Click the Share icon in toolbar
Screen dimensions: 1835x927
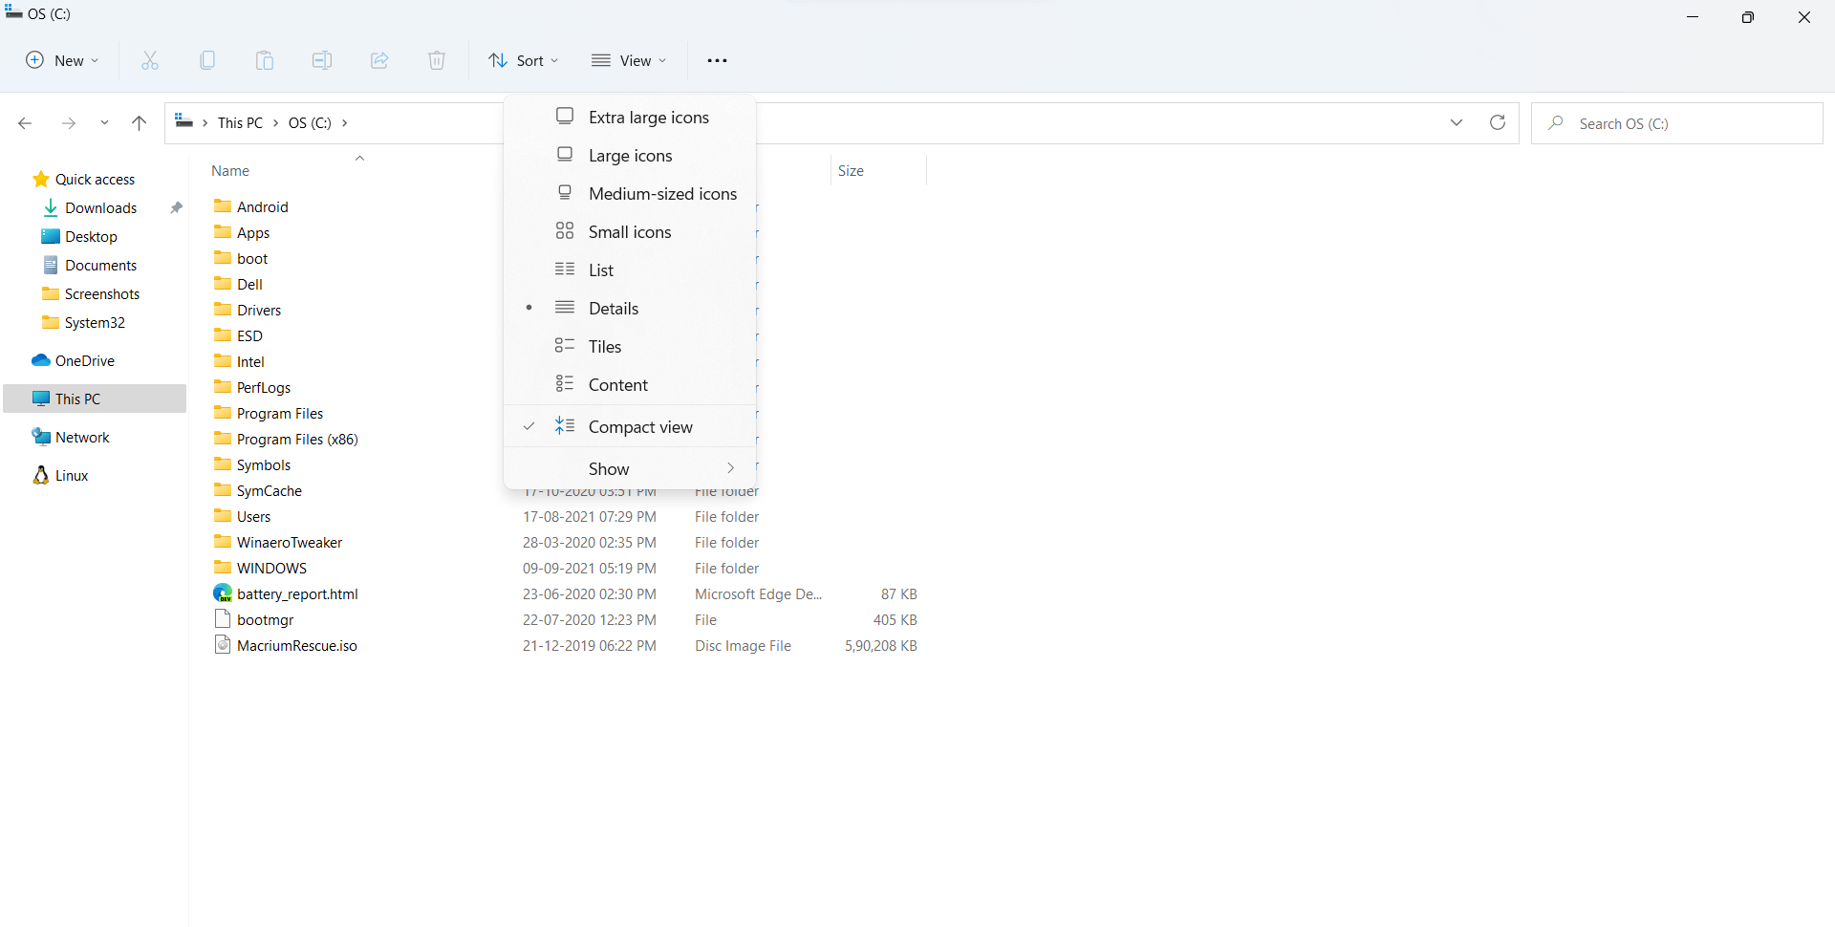coord(379,60)
